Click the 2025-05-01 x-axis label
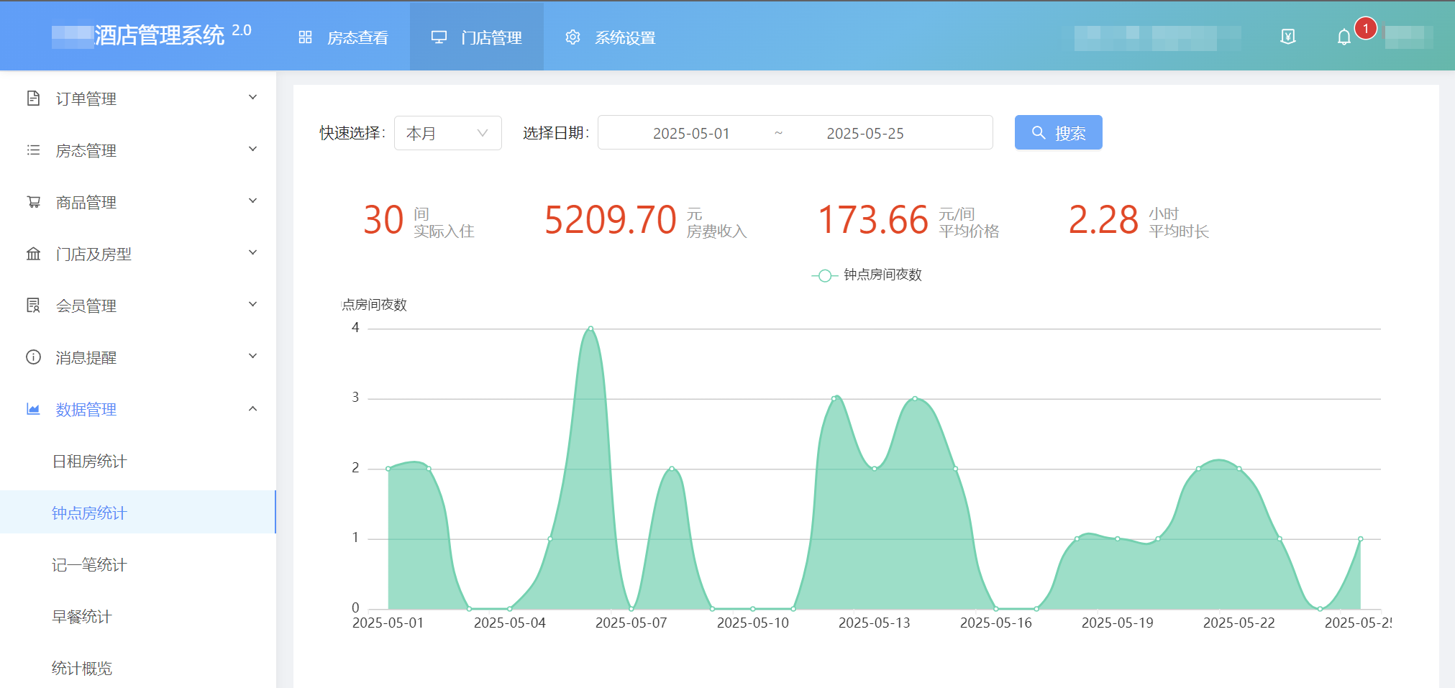Viewport: 1455px width, 688px height. (388, 623)
